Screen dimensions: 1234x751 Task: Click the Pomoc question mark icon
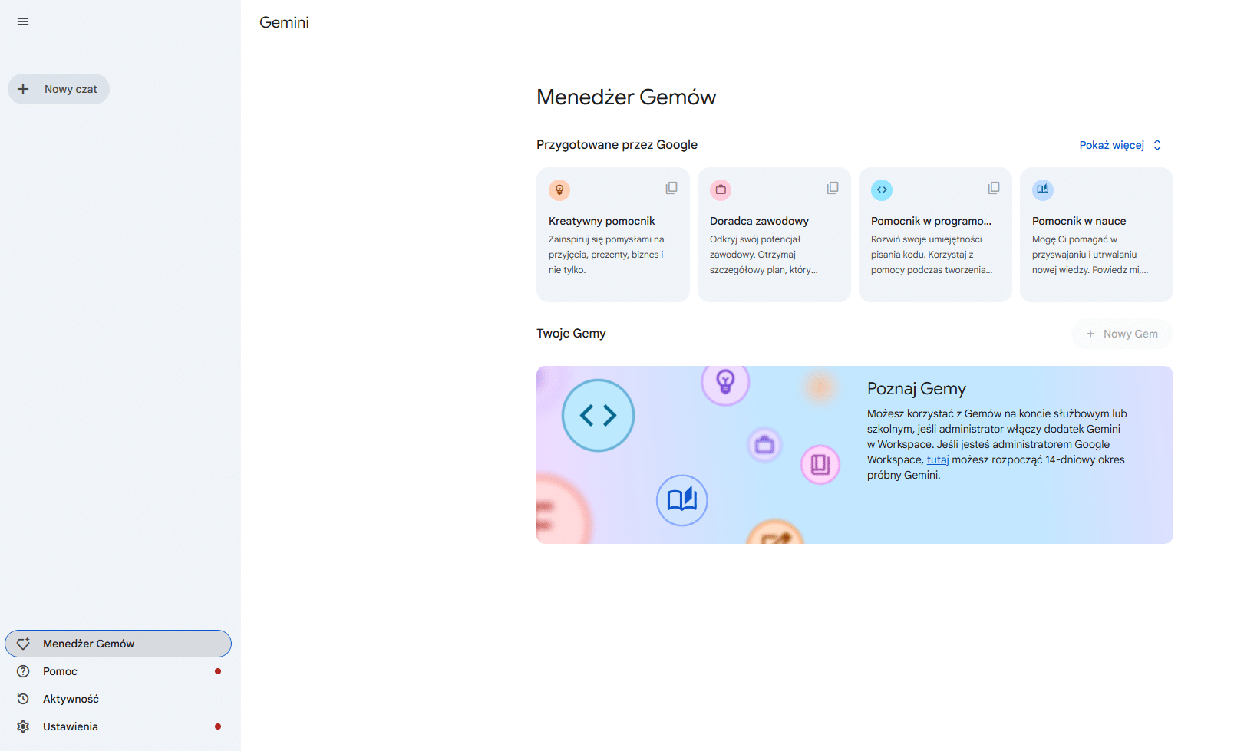click(x=23, y=671)
